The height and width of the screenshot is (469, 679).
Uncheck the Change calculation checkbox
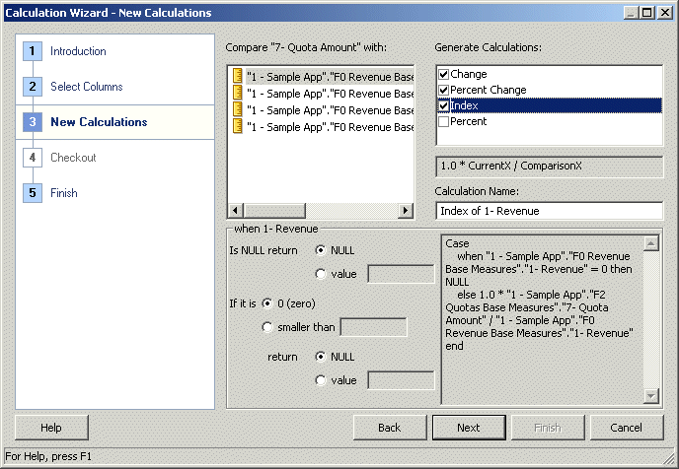(x=443, y=74)
